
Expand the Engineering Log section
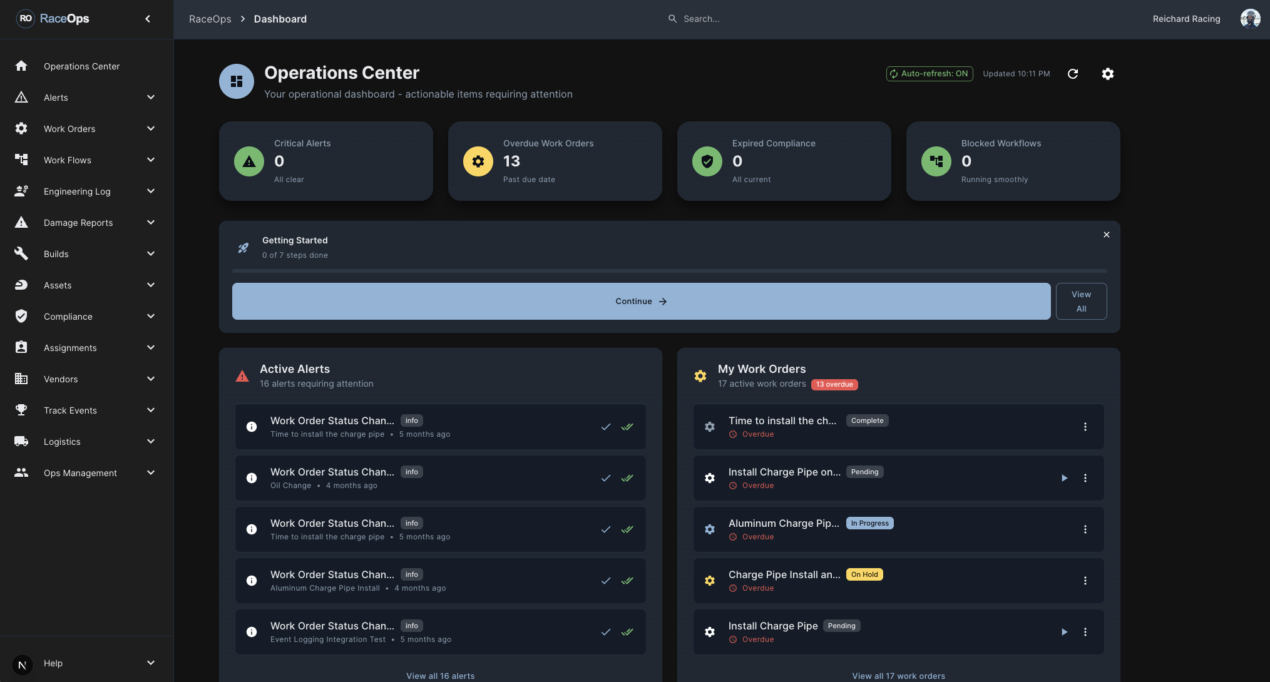point(150,191)
